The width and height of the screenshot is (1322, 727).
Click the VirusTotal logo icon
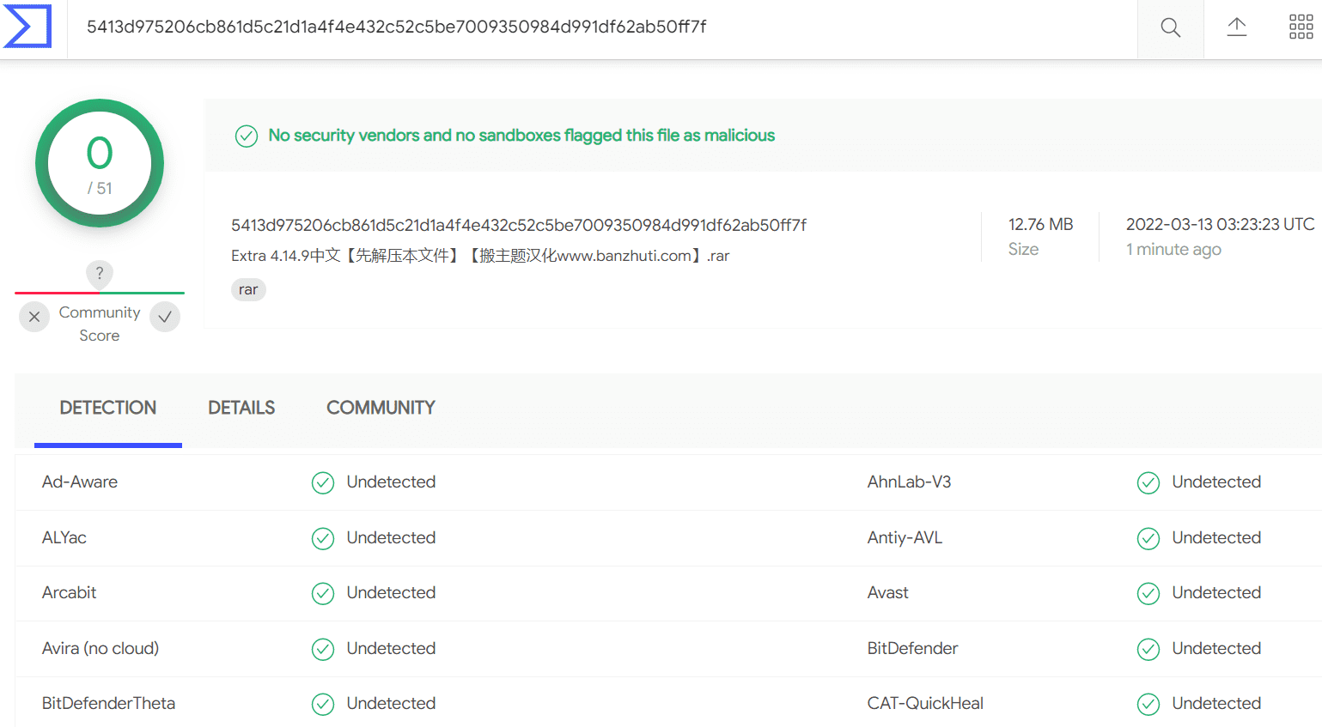point(28,27)
